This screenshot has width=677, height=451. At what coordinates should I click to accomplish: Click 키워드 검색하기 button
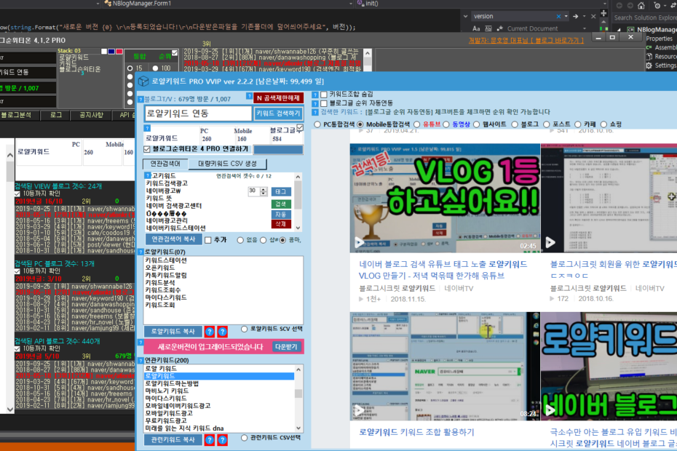[x=278, y=113]
